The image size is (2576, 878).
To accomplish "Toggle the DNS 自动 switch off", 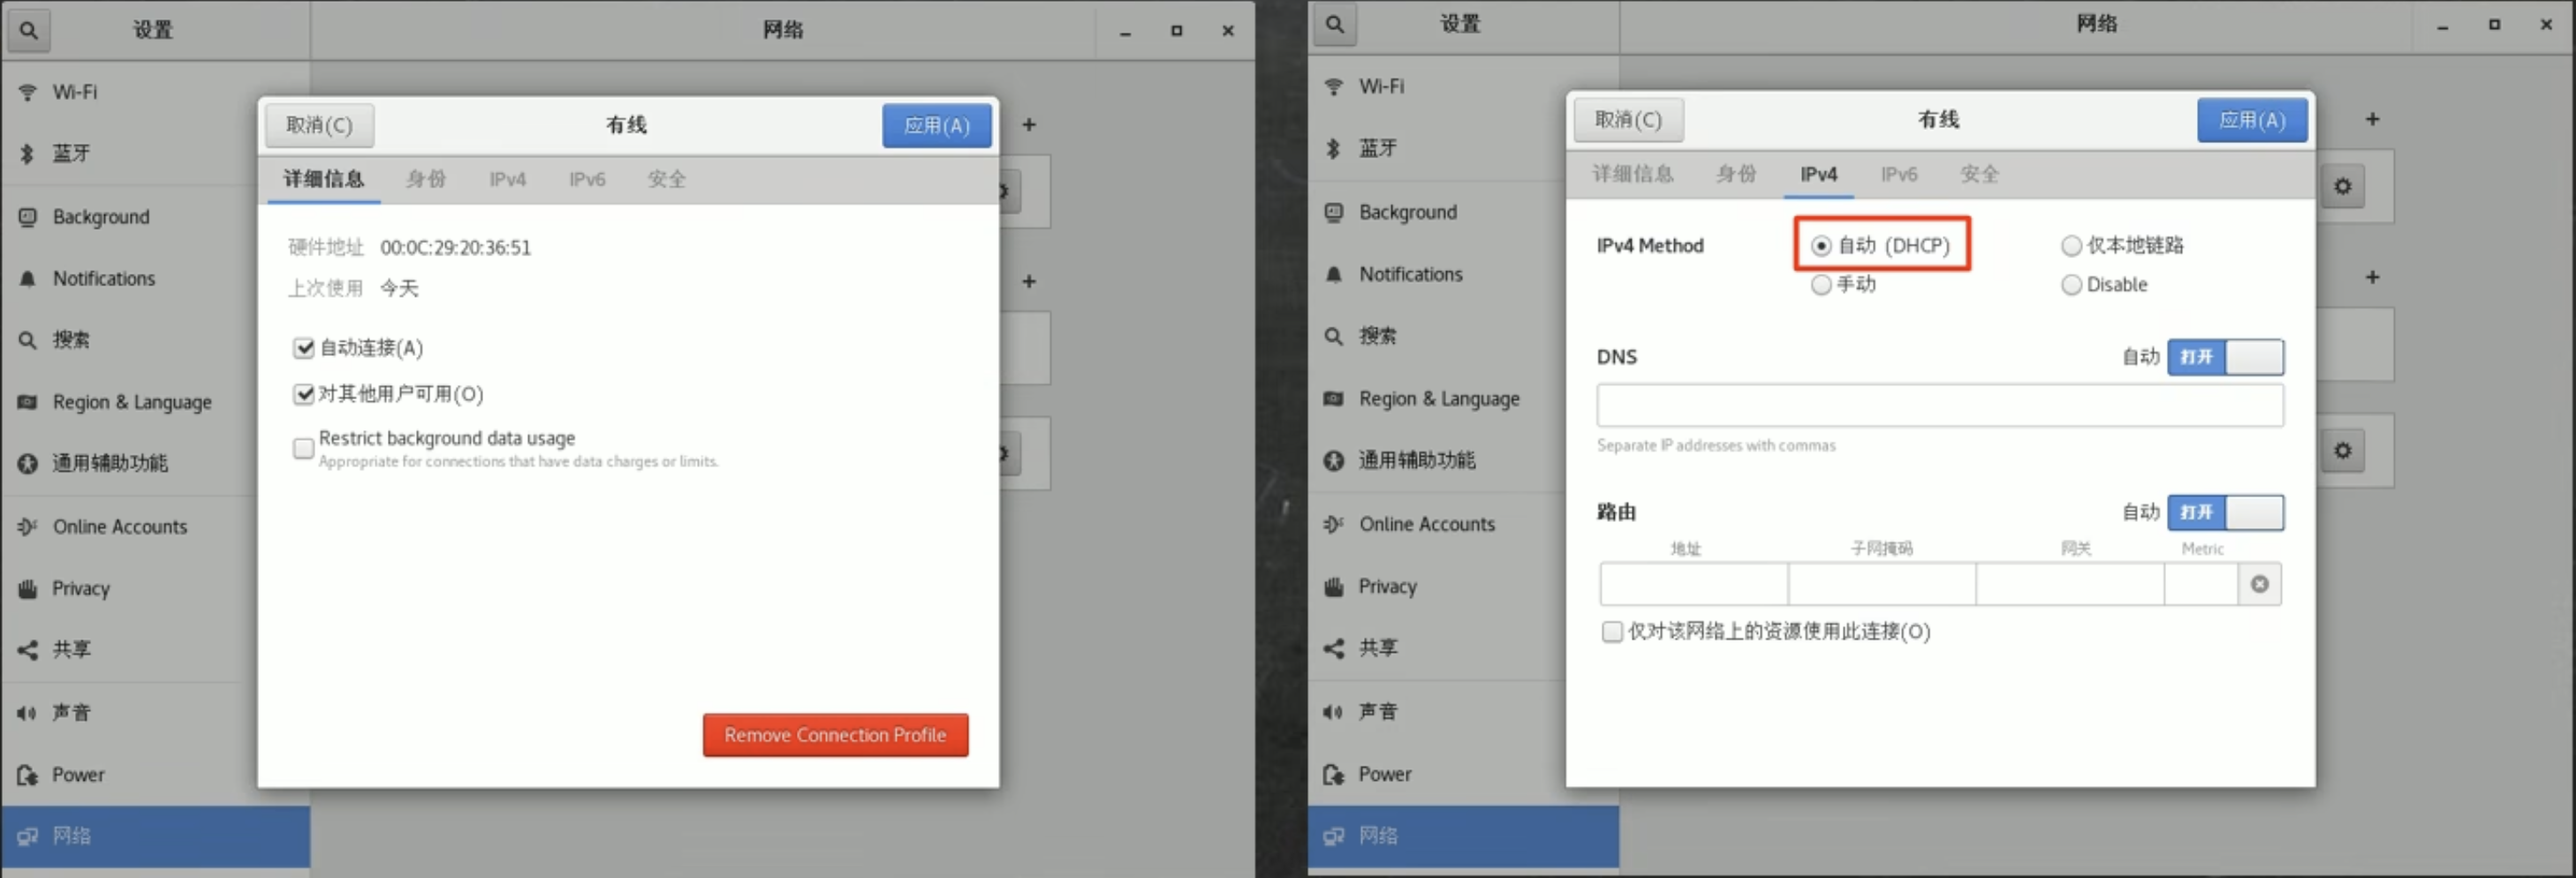I will coord(2224,357).
